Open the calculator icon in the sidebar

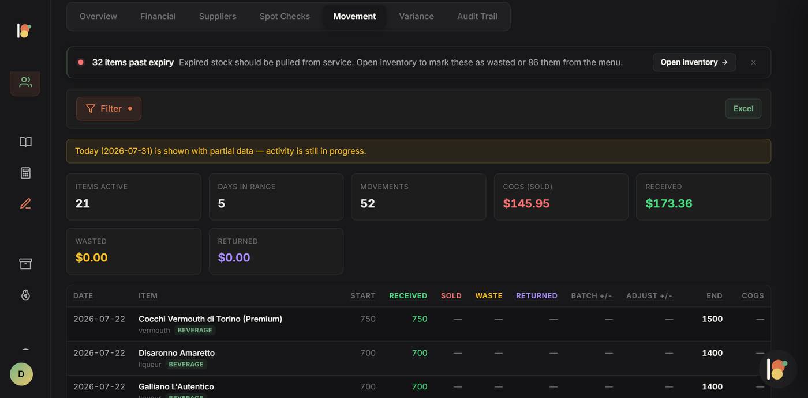tap(25, 173)
